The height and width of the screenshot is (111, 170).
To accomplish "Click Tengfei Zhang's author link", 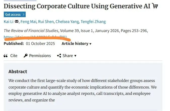I will coord(93,22).
